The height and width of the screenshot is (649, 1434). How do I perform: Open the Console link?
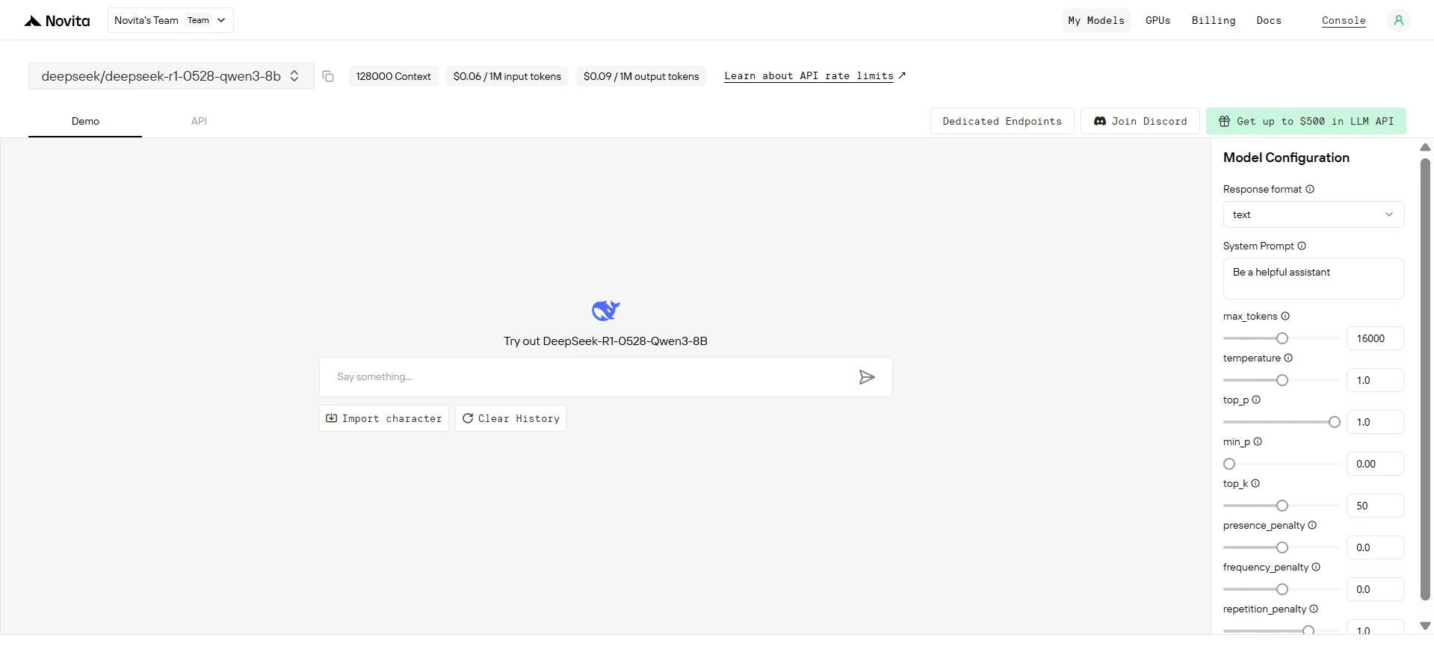1344,21
